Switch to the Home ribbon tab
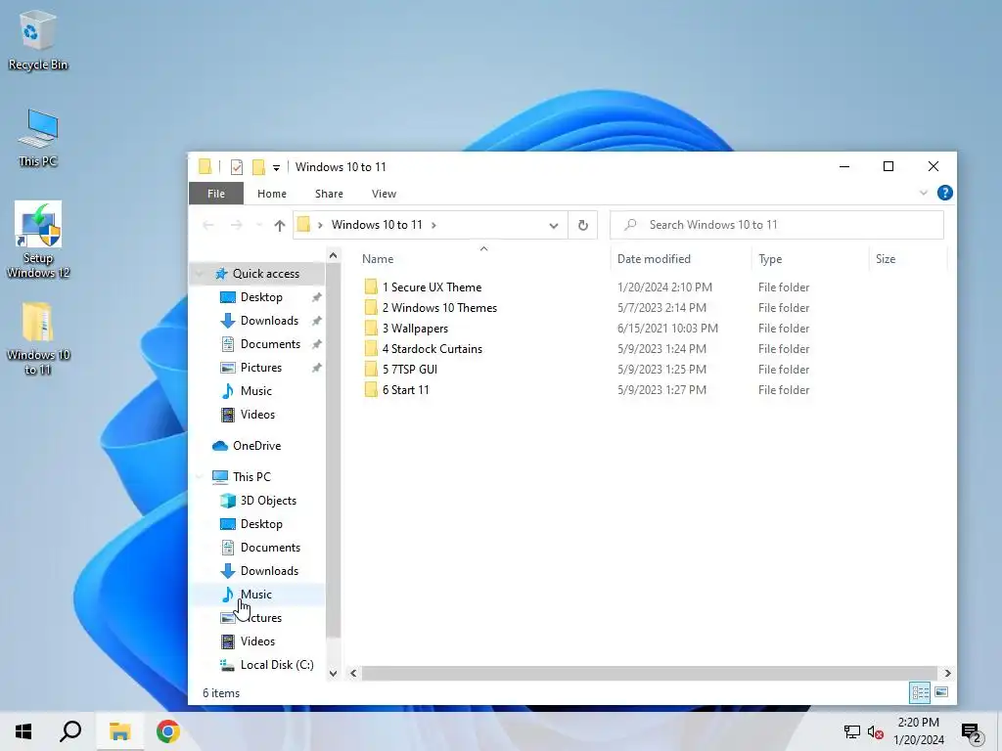 [272, 194]
